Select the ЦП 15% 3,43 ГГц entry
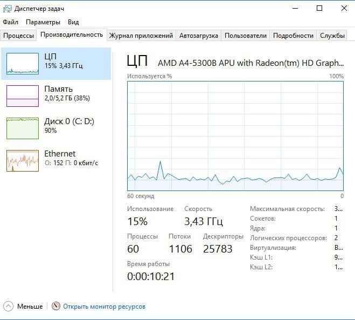This screenshot has width=355, height=320. [x=56, y=64]
